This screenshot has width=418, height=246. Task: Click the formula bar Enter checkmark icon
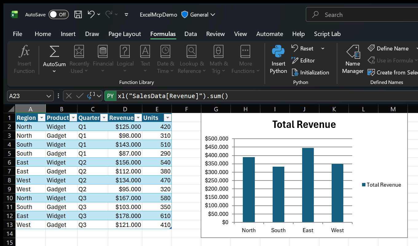tap(80, 96)
